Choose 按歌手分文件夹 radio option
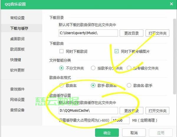Screen dimensions: 177x137 click(x=93, y=68)
